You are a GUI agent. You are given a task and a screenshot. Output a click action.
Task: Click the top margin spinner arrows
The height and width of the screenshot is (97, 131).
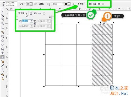[x=31, y=21]
